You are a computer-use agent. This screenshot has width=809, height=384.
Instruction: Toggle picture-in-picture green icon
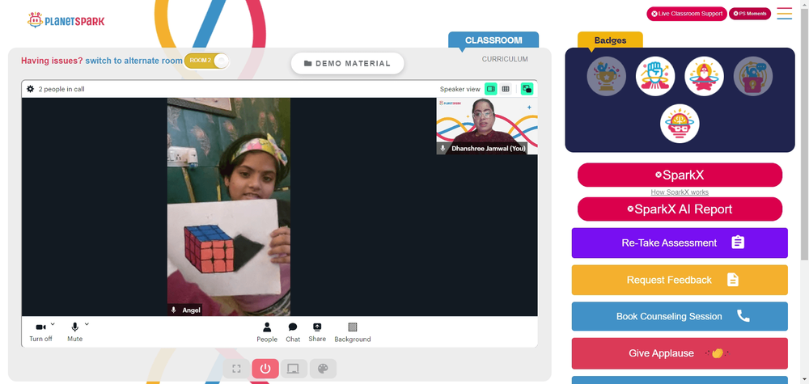(527, 89)
